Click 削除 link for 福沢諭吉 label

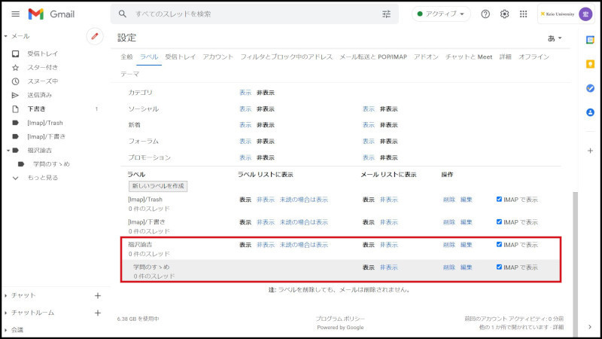tap(448, 245)
